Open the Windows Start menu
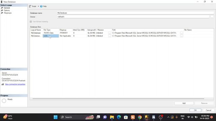Viewport: 216px width, 121px height. click(x=55, y=117)
